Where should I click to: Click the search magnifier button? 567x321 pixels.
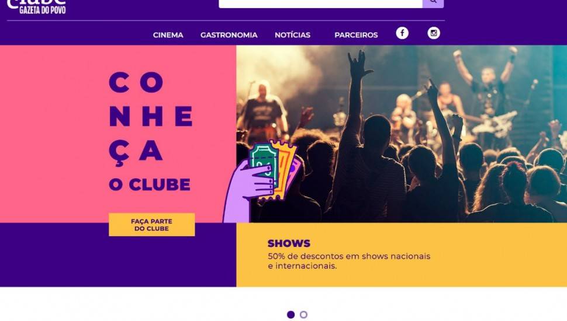433,3
